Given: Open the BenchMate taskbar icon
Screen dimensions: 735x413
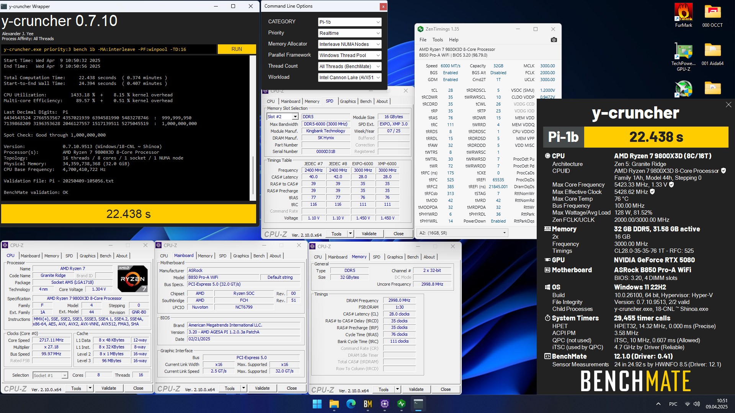Looking at the screenshot, I should (367, 404).
